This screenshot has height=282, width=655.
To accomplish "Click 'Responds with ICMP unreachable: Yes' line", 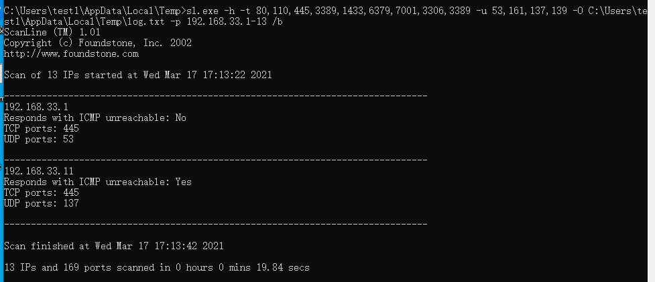I will point(98,182).
